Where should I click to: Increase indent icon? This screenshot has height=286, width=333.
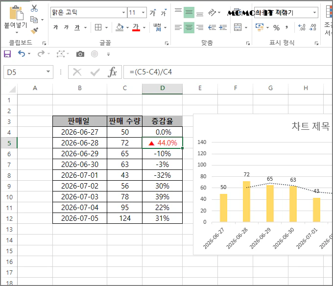[223, 27]
